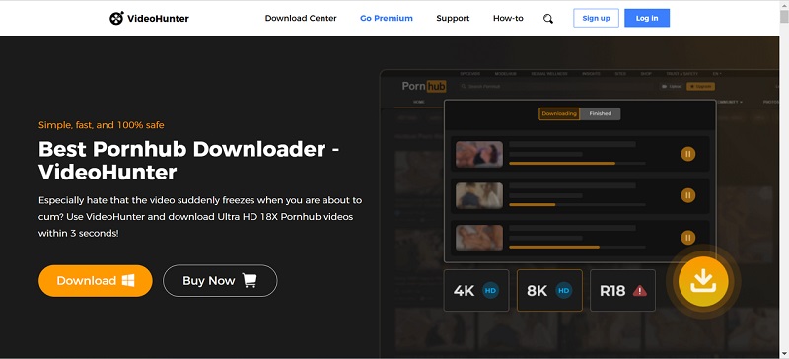The image size is (789, 359).
Task: Pause the first downloading video
Action: pyautogui.click(x=687, y=154)
